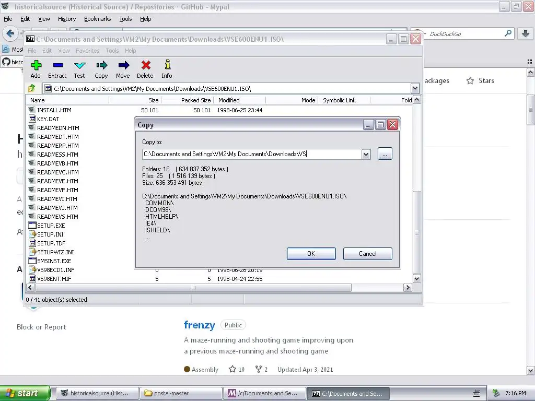Click the Delete toolbar icon
Viewport: 535px width, 401px height.
[x=145, y=69]
